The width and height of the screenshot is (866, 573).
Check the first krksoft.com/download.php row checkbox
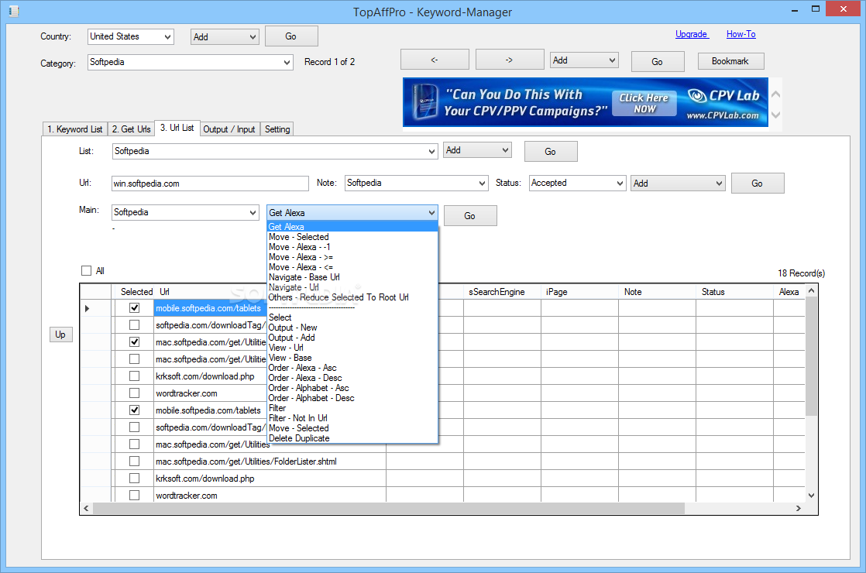point(134,376)
